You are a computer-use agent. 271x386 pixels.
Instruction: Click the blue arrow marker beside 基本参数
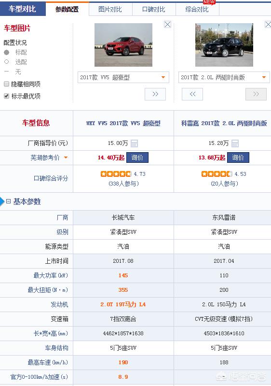tap(2, 201)
